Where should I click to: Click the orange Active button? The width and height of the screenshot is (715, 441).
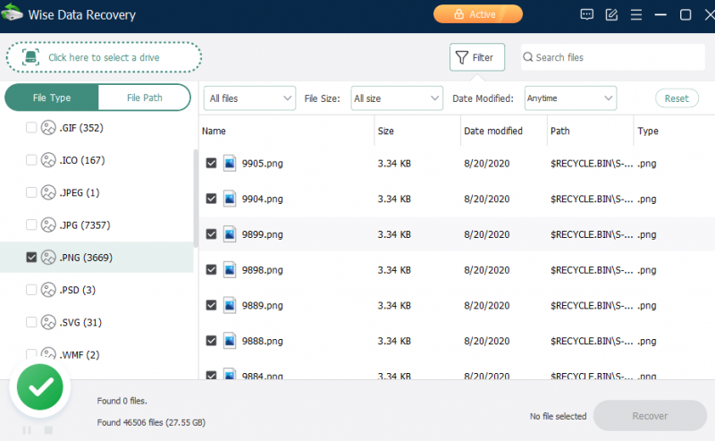[478, 14]
